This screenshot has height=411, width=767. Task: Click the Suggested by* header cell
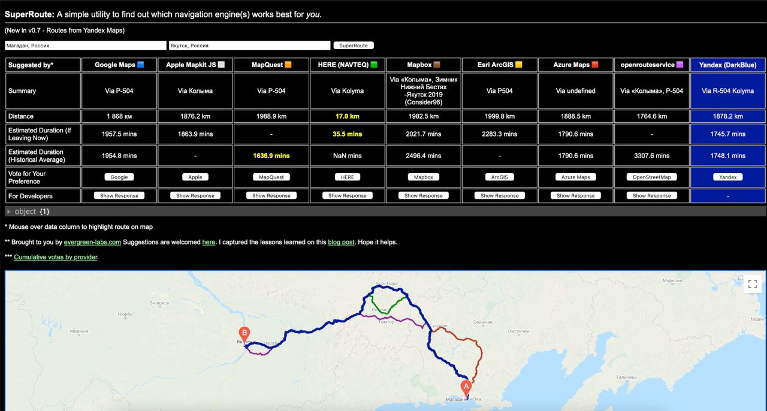tap(43, 65)
